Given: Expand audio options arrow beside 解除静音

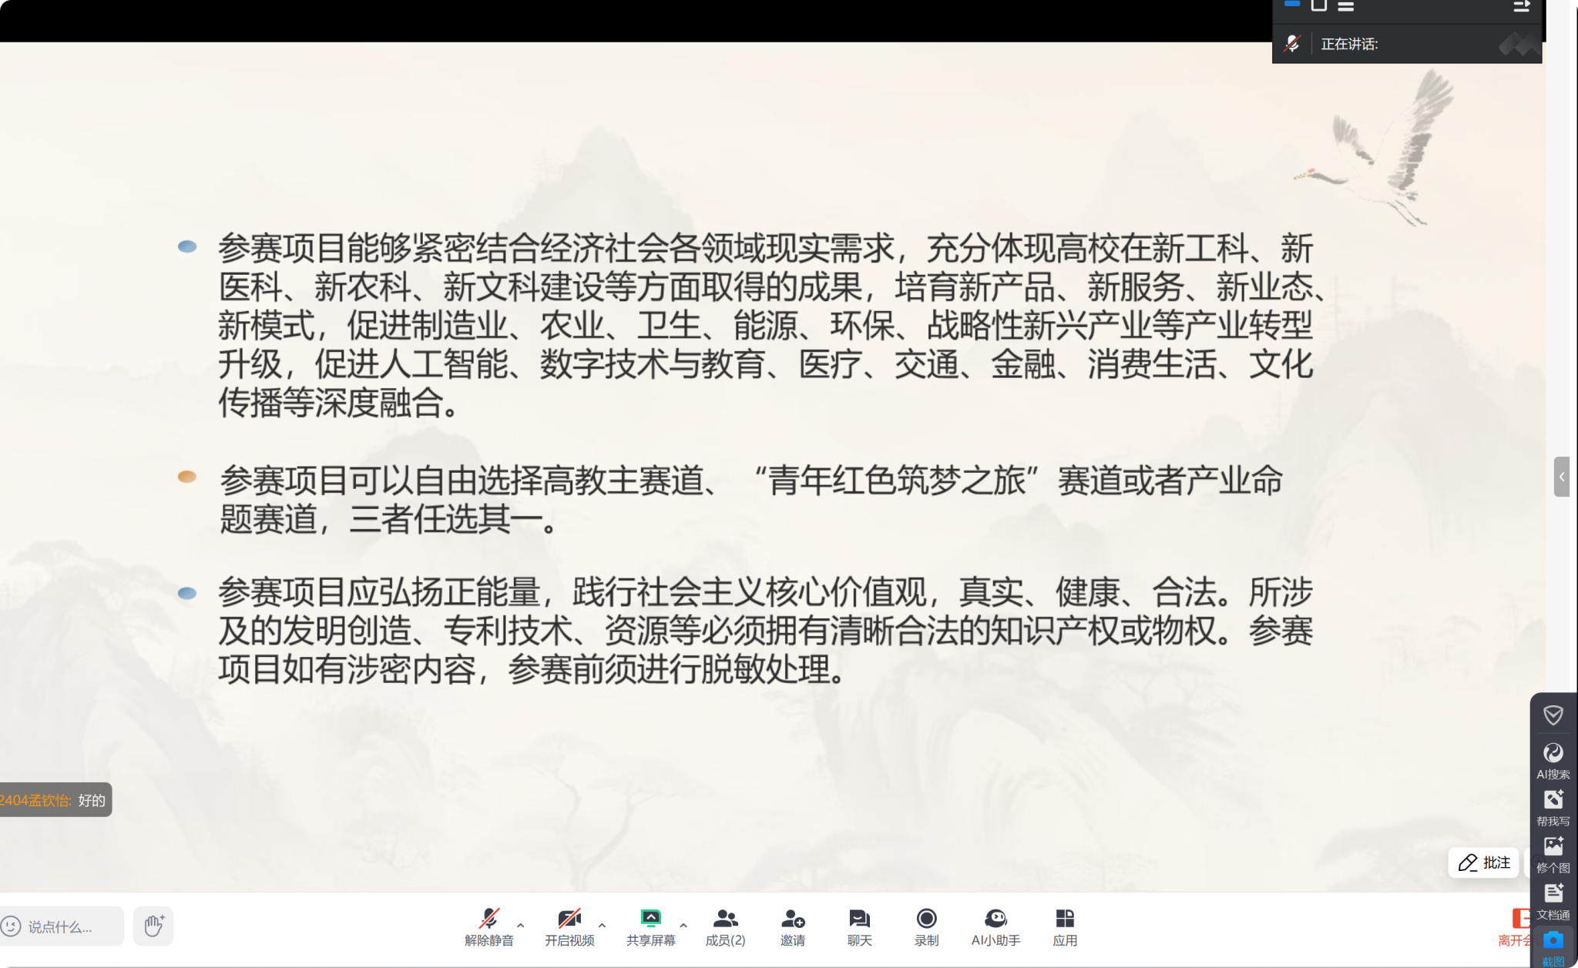Looking at the screenshot, I should click(521, 925).
